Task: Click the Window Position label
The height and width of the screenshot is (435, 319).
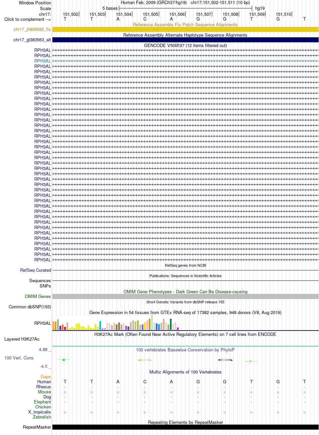Action: (x=35, y=3)
